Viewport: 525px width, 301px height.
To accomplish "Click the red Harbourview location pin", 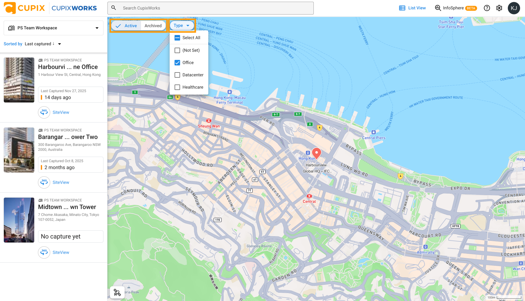I will pos(317,153).
